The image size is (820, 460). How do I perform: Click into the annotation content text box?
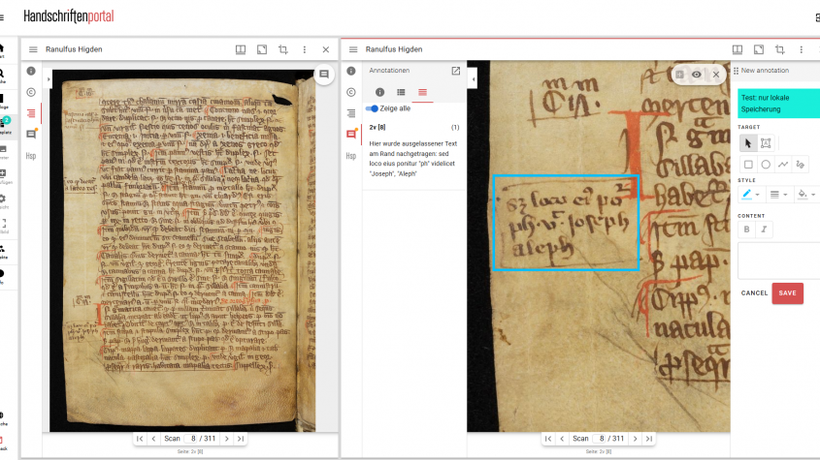click(778, 261)
